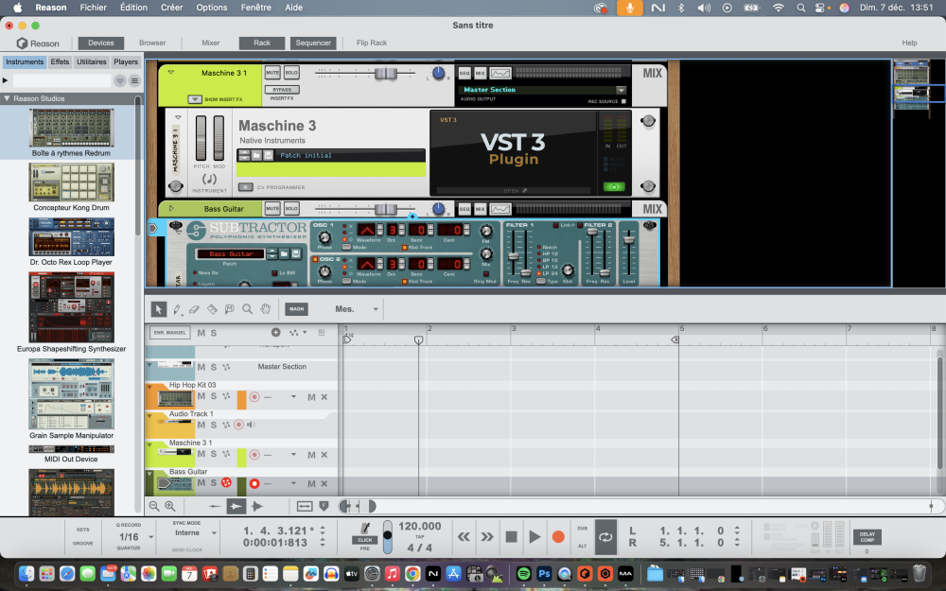The height and width of the screenshot is (591, 946).
Task: Select the Mute tool in sequencer
Action: click(229, 309)
